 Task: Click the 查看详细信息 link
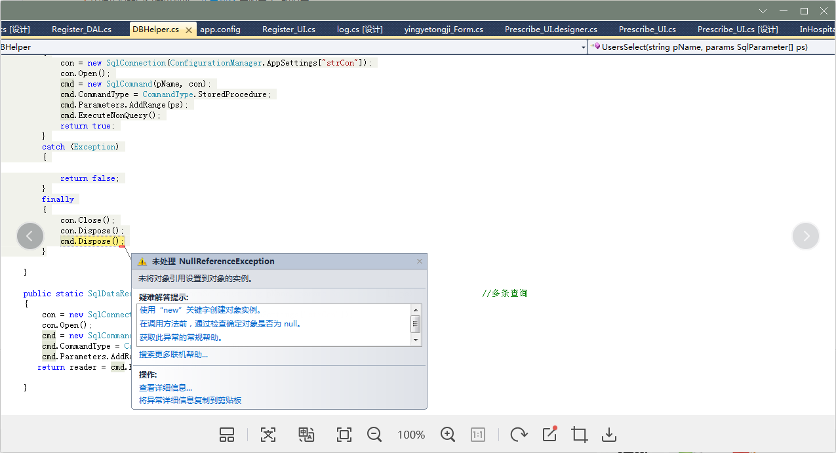(165, 388)
